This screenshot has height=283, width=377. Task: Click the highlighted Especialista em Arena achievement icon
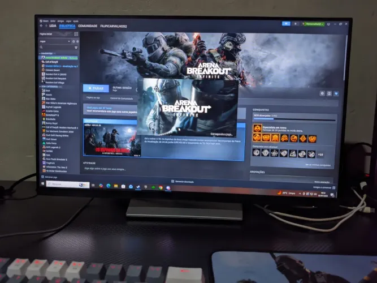(x=257, y=128)
